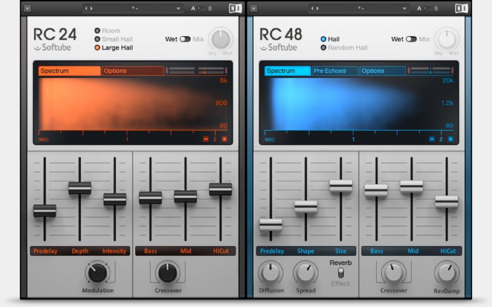The width and height of the screenshot is (492, 307).
Task: Zoom out the RC 48 spectrum time scale
Action: point(432,139)
